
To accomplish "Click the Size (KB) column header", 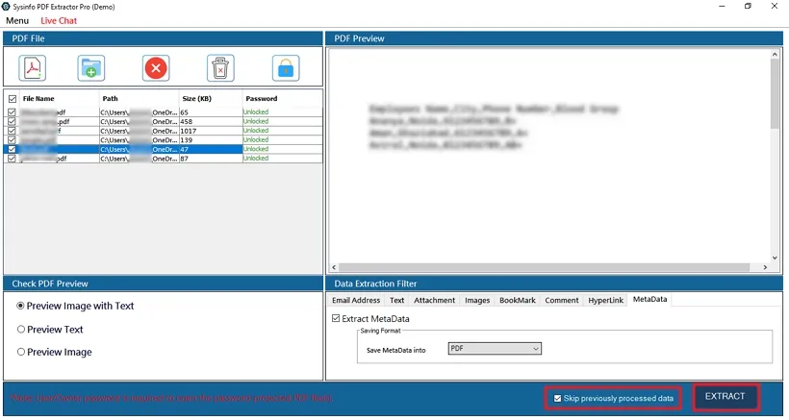I will coord(211,98).
